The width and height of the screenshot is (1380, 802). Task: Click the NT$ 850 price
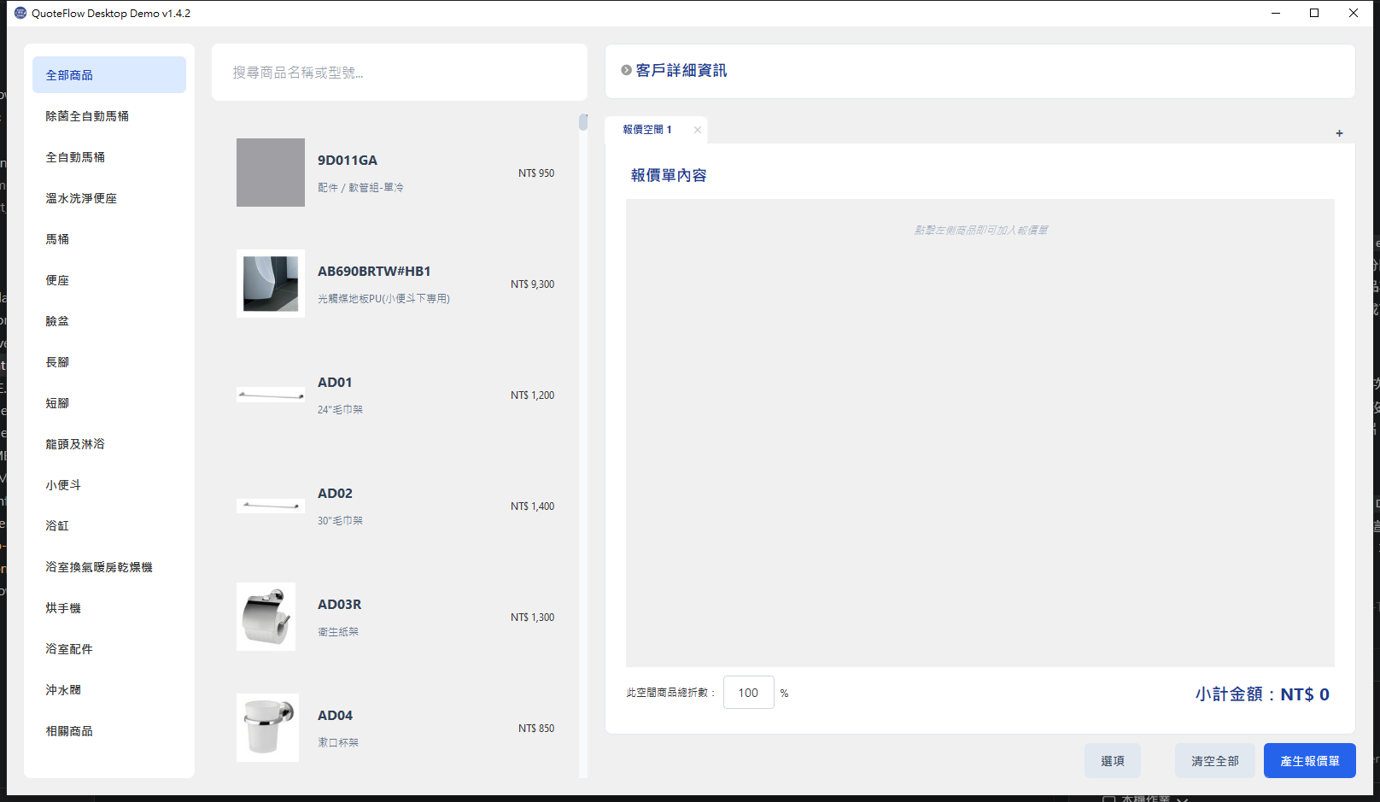[536, 729]
